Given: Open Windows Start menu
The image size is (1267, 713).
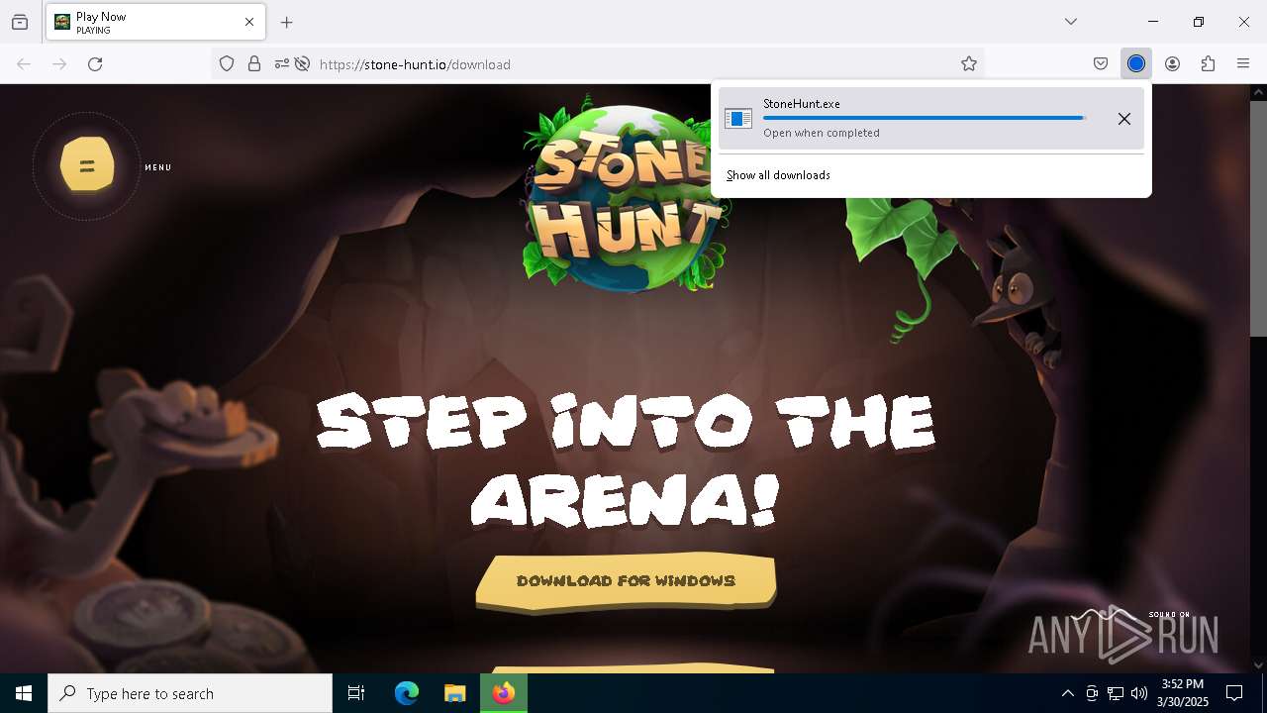Looking at the screenshot, I should coord(24,693).
